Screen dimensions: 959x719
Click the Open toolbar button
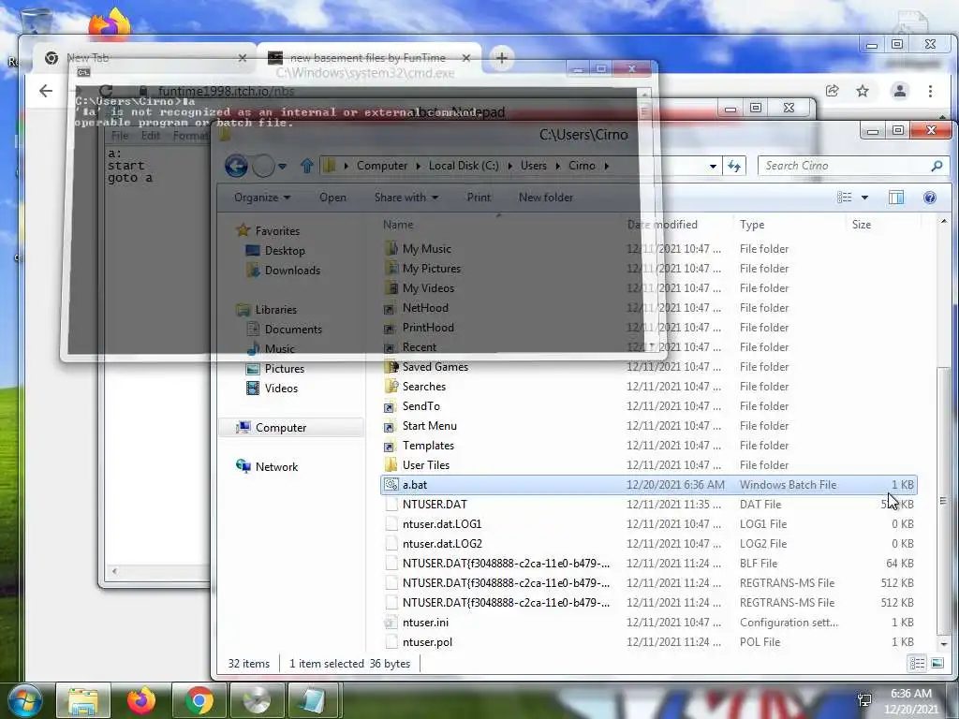pos(332,197)
